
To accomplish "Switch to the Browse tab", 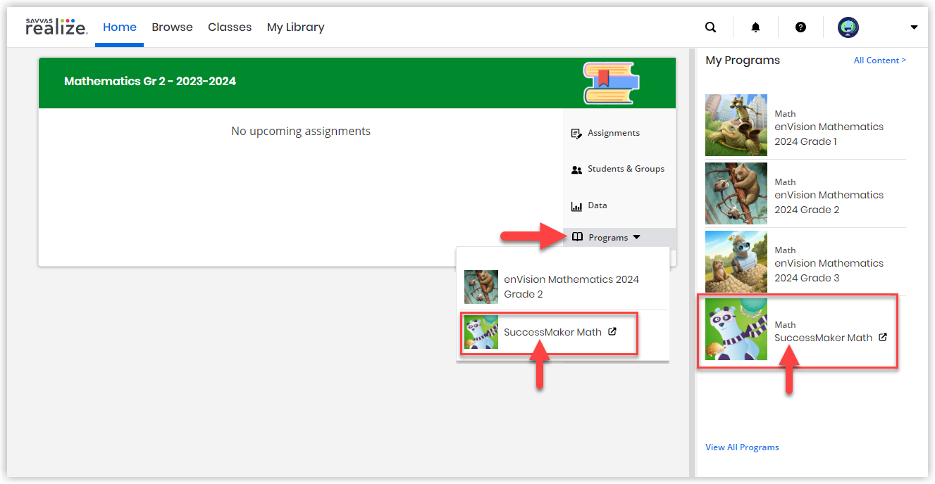I will (172, 27).
